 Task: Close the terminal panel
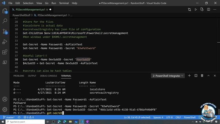(214, 76)
